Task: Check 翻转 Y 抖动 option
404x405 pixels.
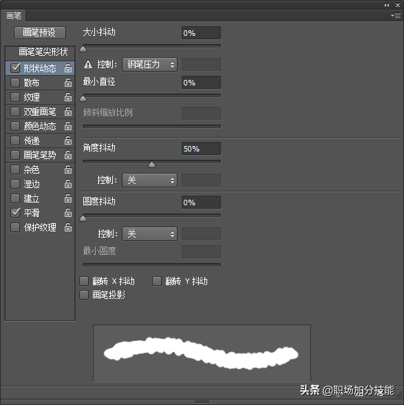Action: pyautogui.click(x=157, y=281)
